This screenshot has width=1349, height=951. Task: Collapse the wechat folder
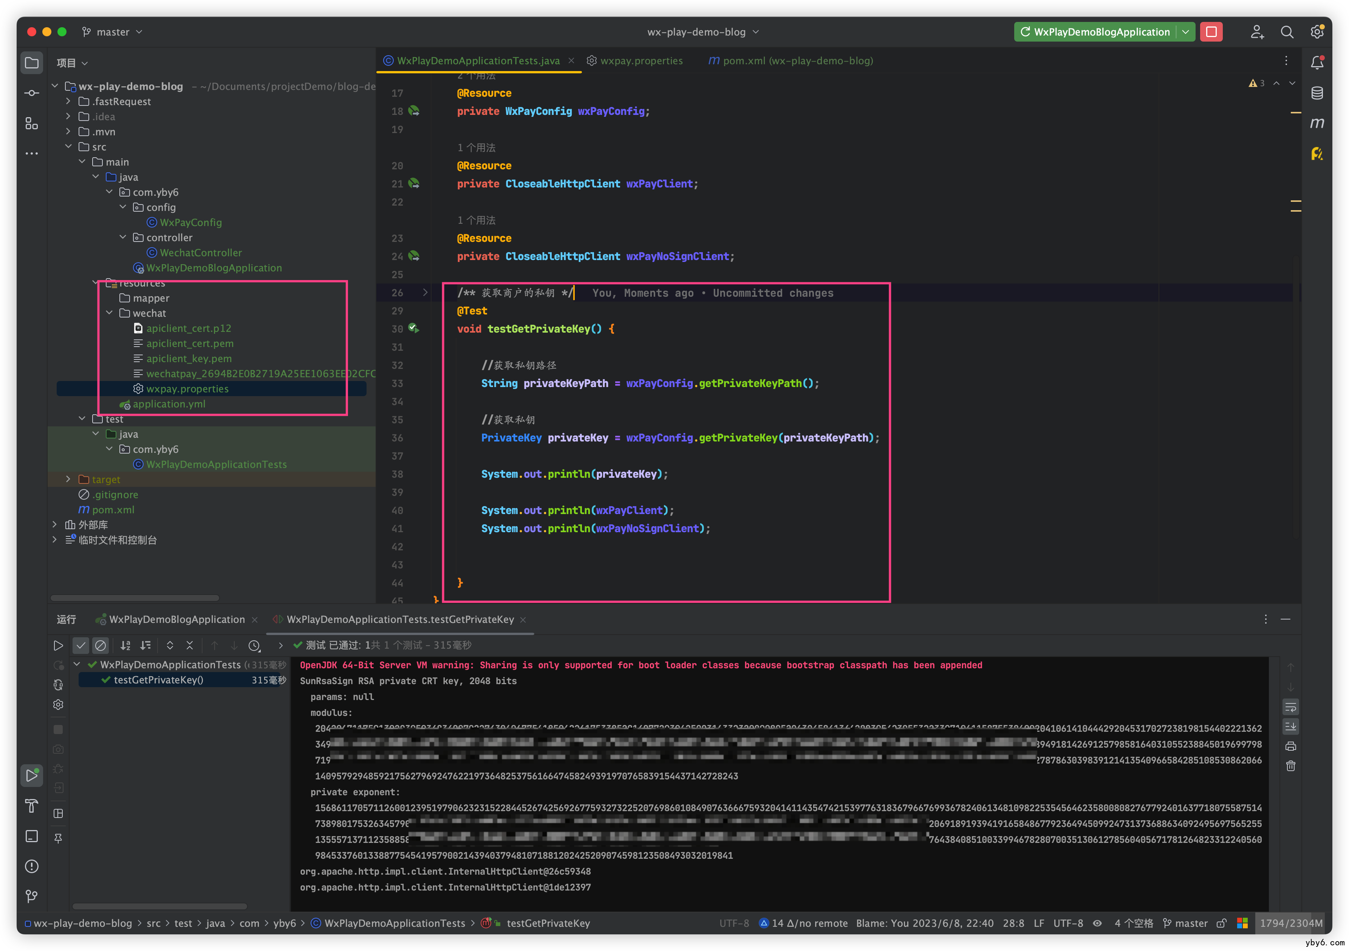[109, 313]
